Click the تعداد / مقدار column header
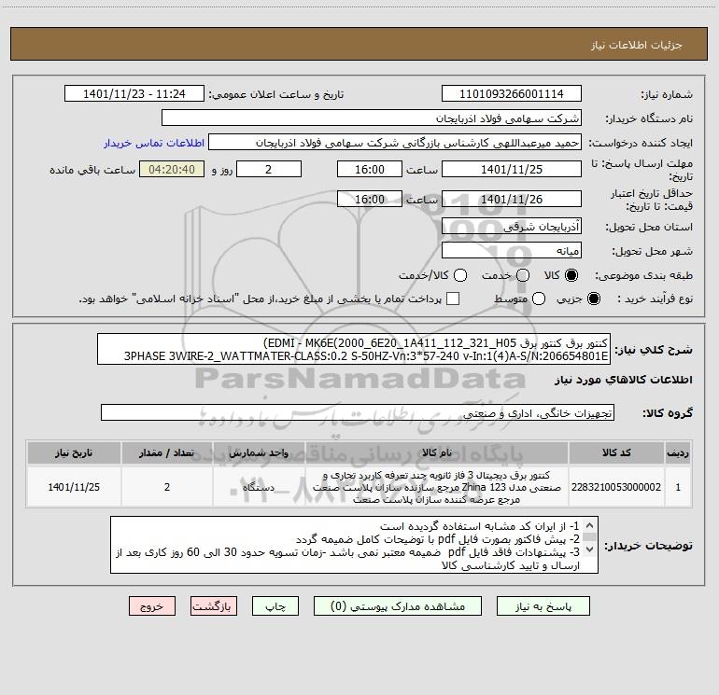The height and width of the screenshot is (695, 719). 167,452
